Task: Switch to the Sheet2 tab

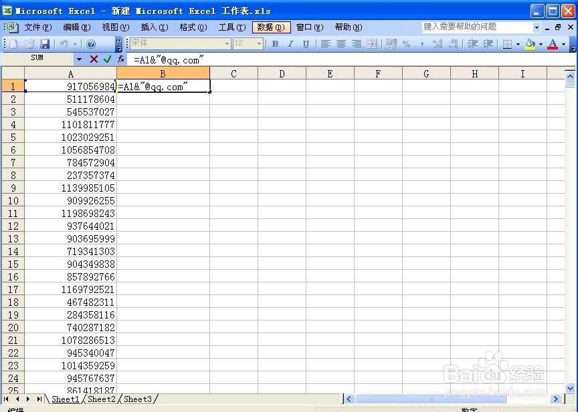Action: [101, 399]
